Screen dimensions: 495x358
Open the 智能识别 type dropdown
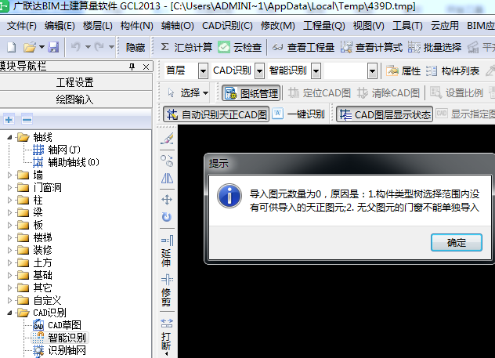coord(316,71)
